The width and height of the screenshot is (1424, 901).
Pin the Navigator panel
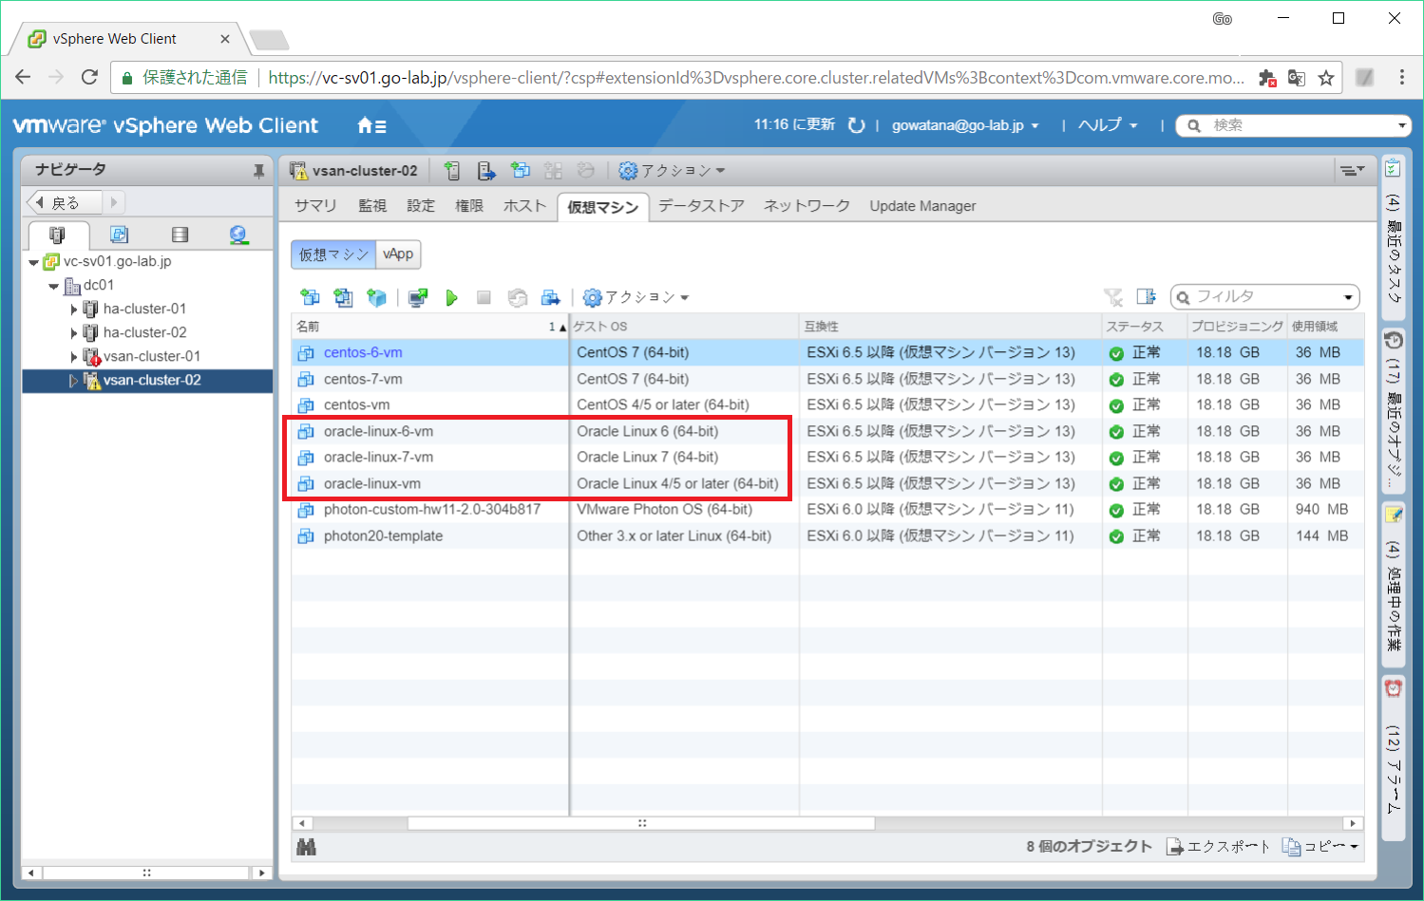(258, 171)
